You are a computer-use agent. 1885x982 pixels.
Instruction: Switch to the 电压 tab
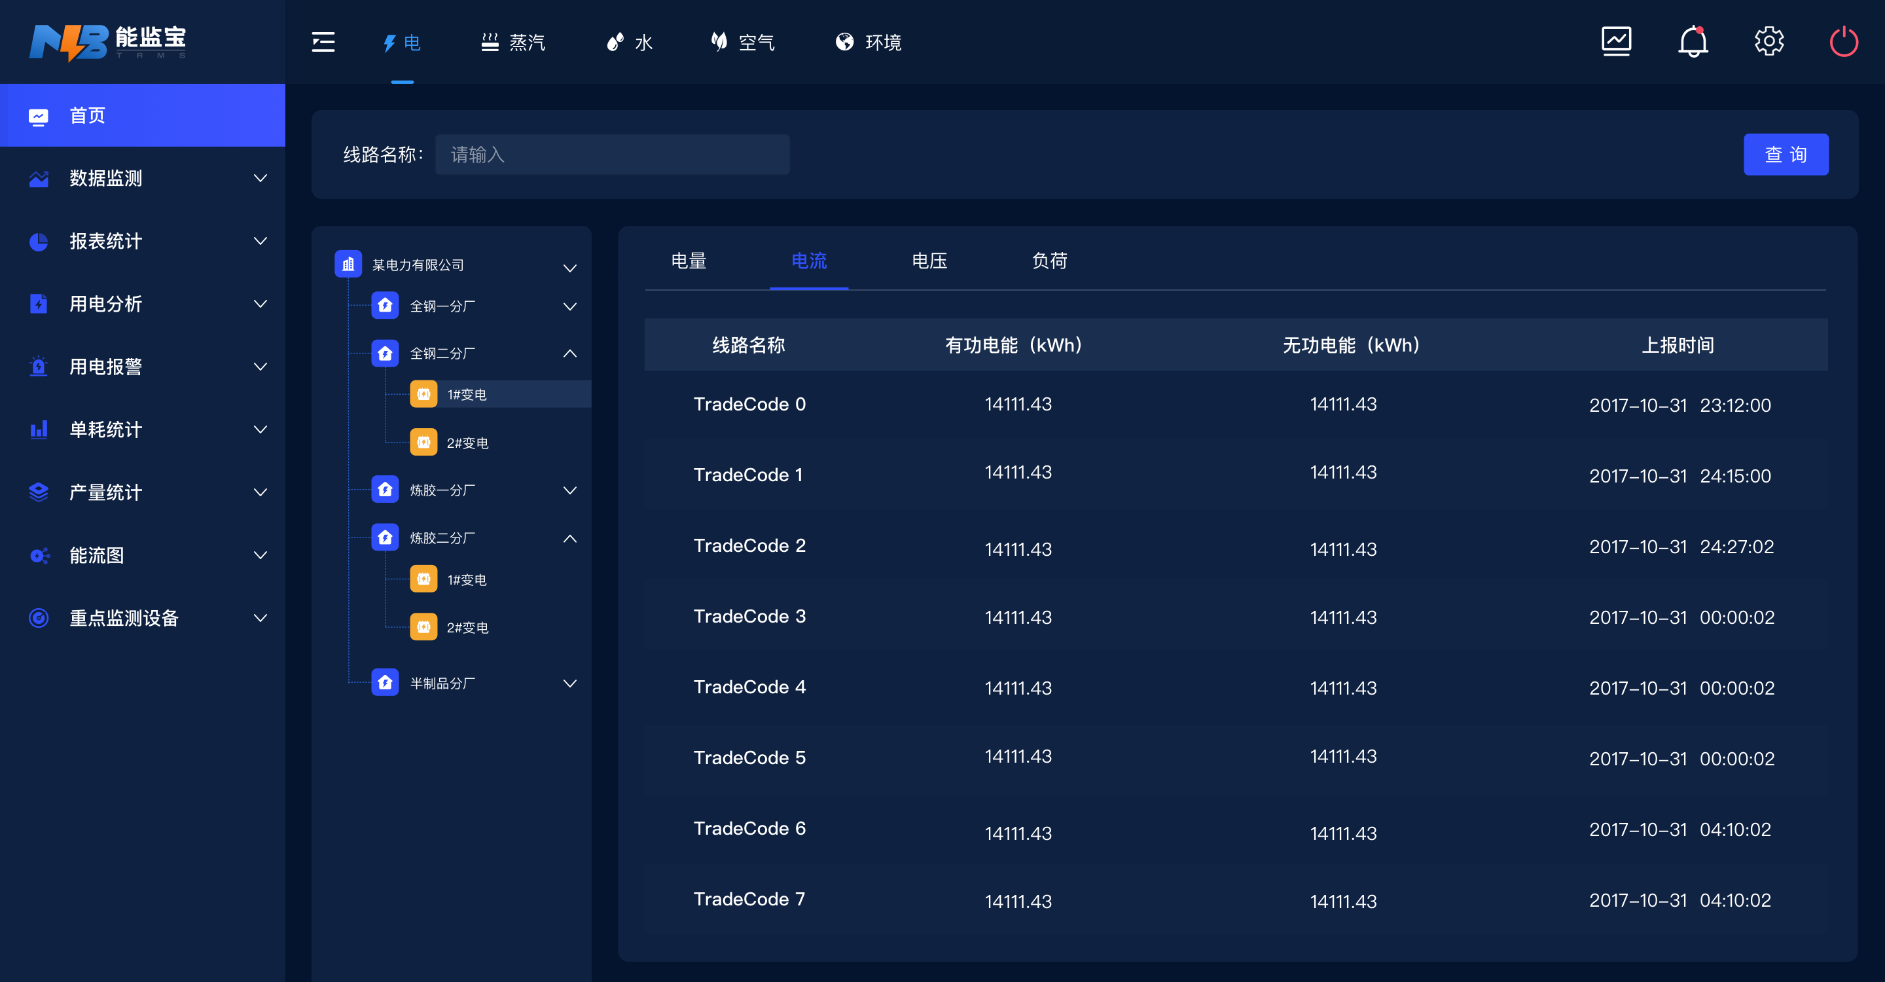coord(929,261)
